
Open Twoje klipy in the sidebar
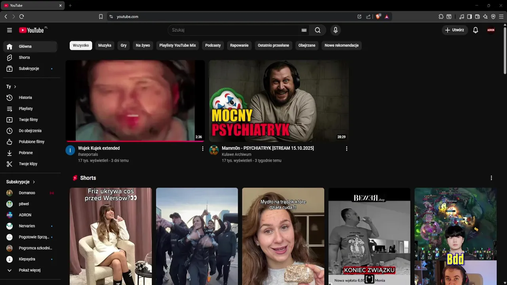(30, 164)
